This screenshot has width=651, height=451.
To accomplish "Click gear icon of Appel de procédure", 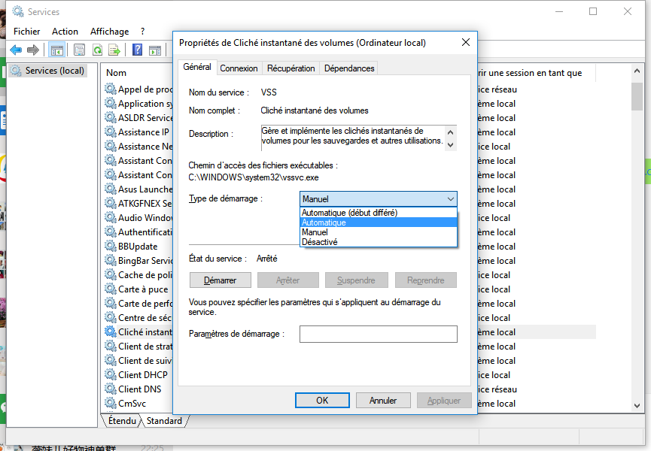I will [110, 89].
